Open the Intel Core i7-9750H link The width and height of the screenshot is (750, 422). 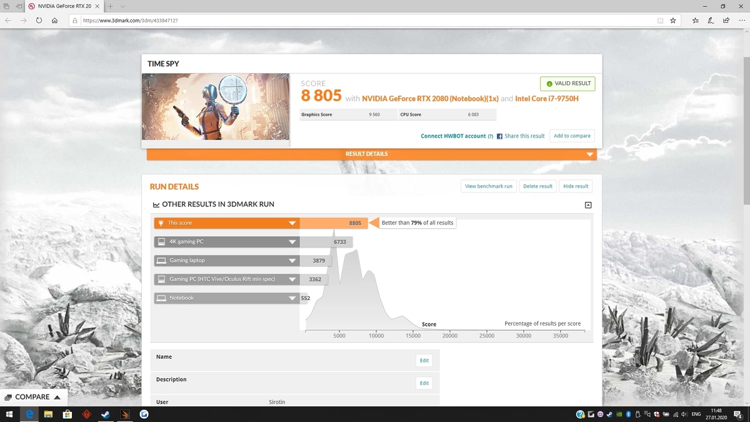(547, 98)
